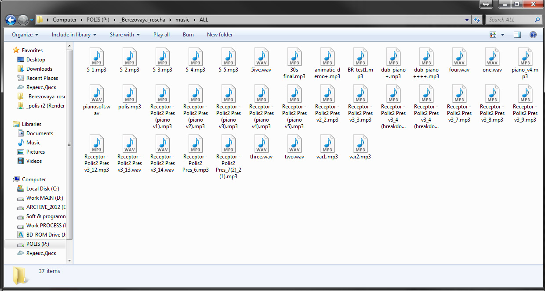Click the Back navigation arrow

pos(11,20)
